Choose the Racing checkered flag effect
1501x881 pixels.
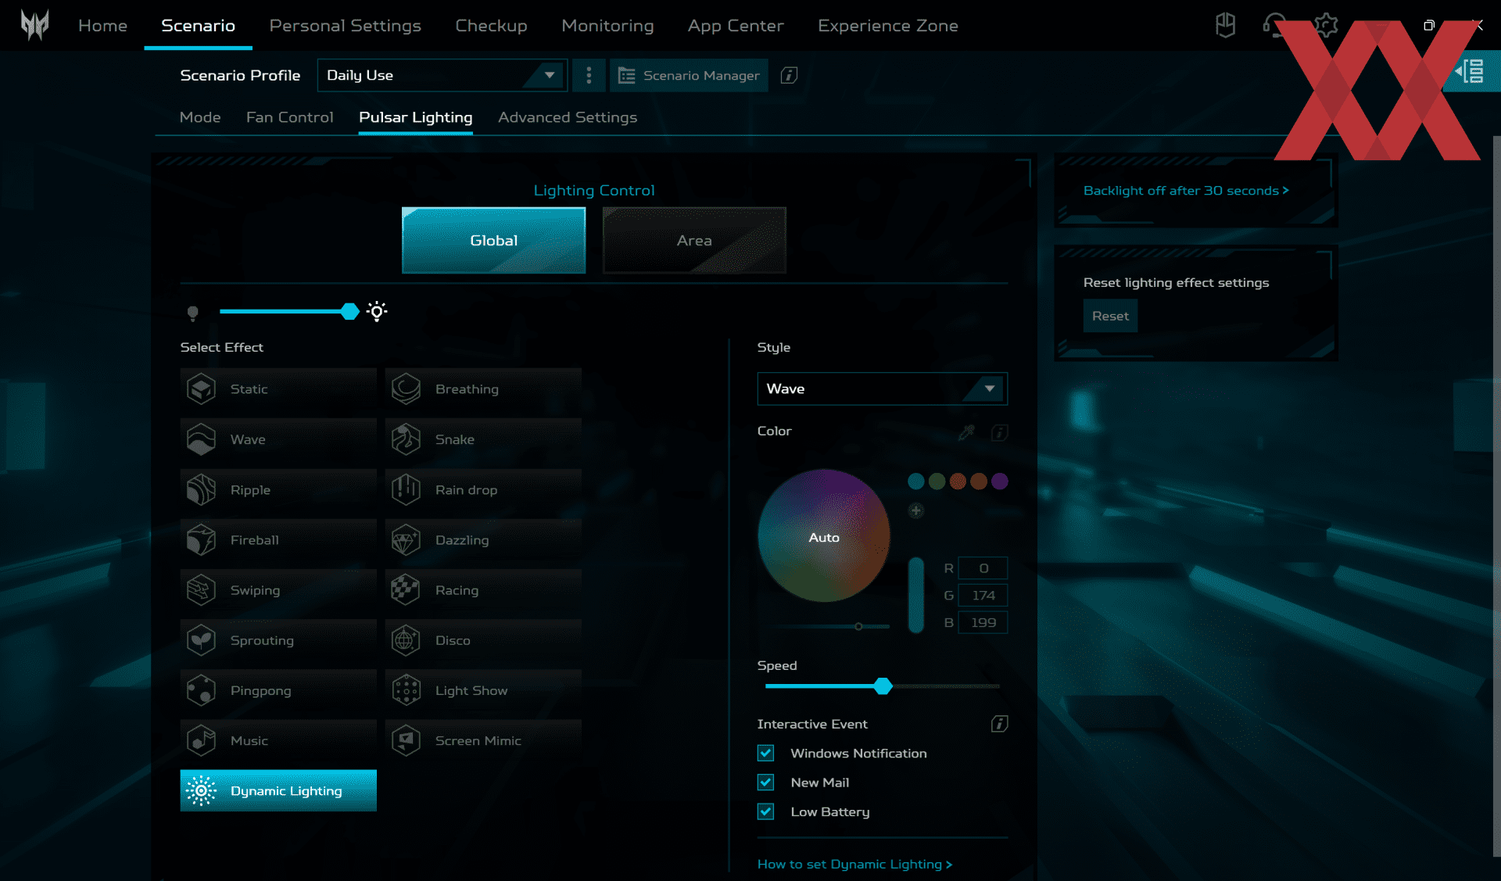tap(406, 590)
